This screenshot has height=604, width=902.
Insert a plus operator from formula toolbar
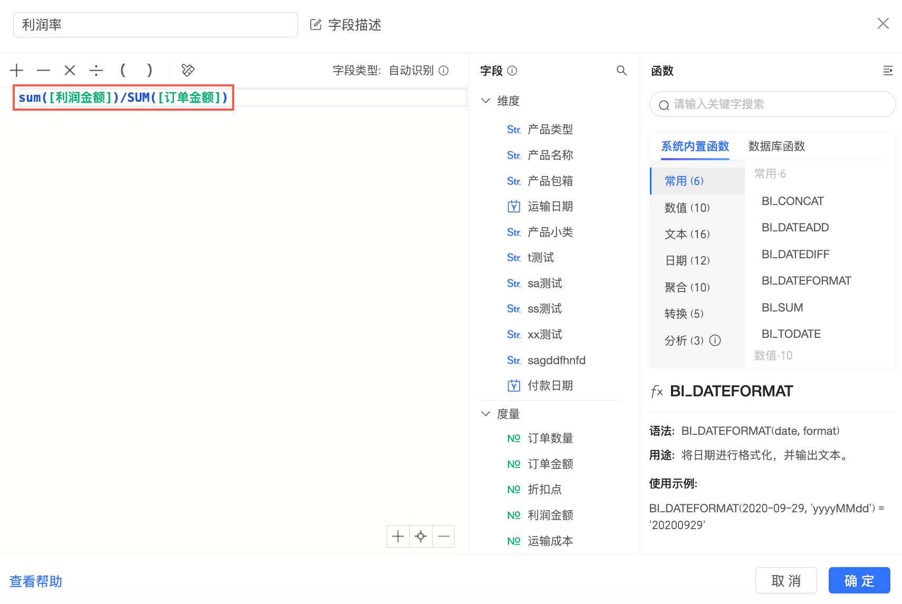[17, 70]
